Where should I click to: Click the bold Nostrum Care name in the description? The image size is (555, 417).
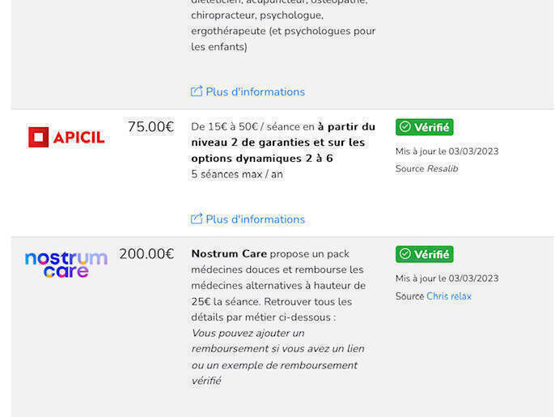point(229,253)
